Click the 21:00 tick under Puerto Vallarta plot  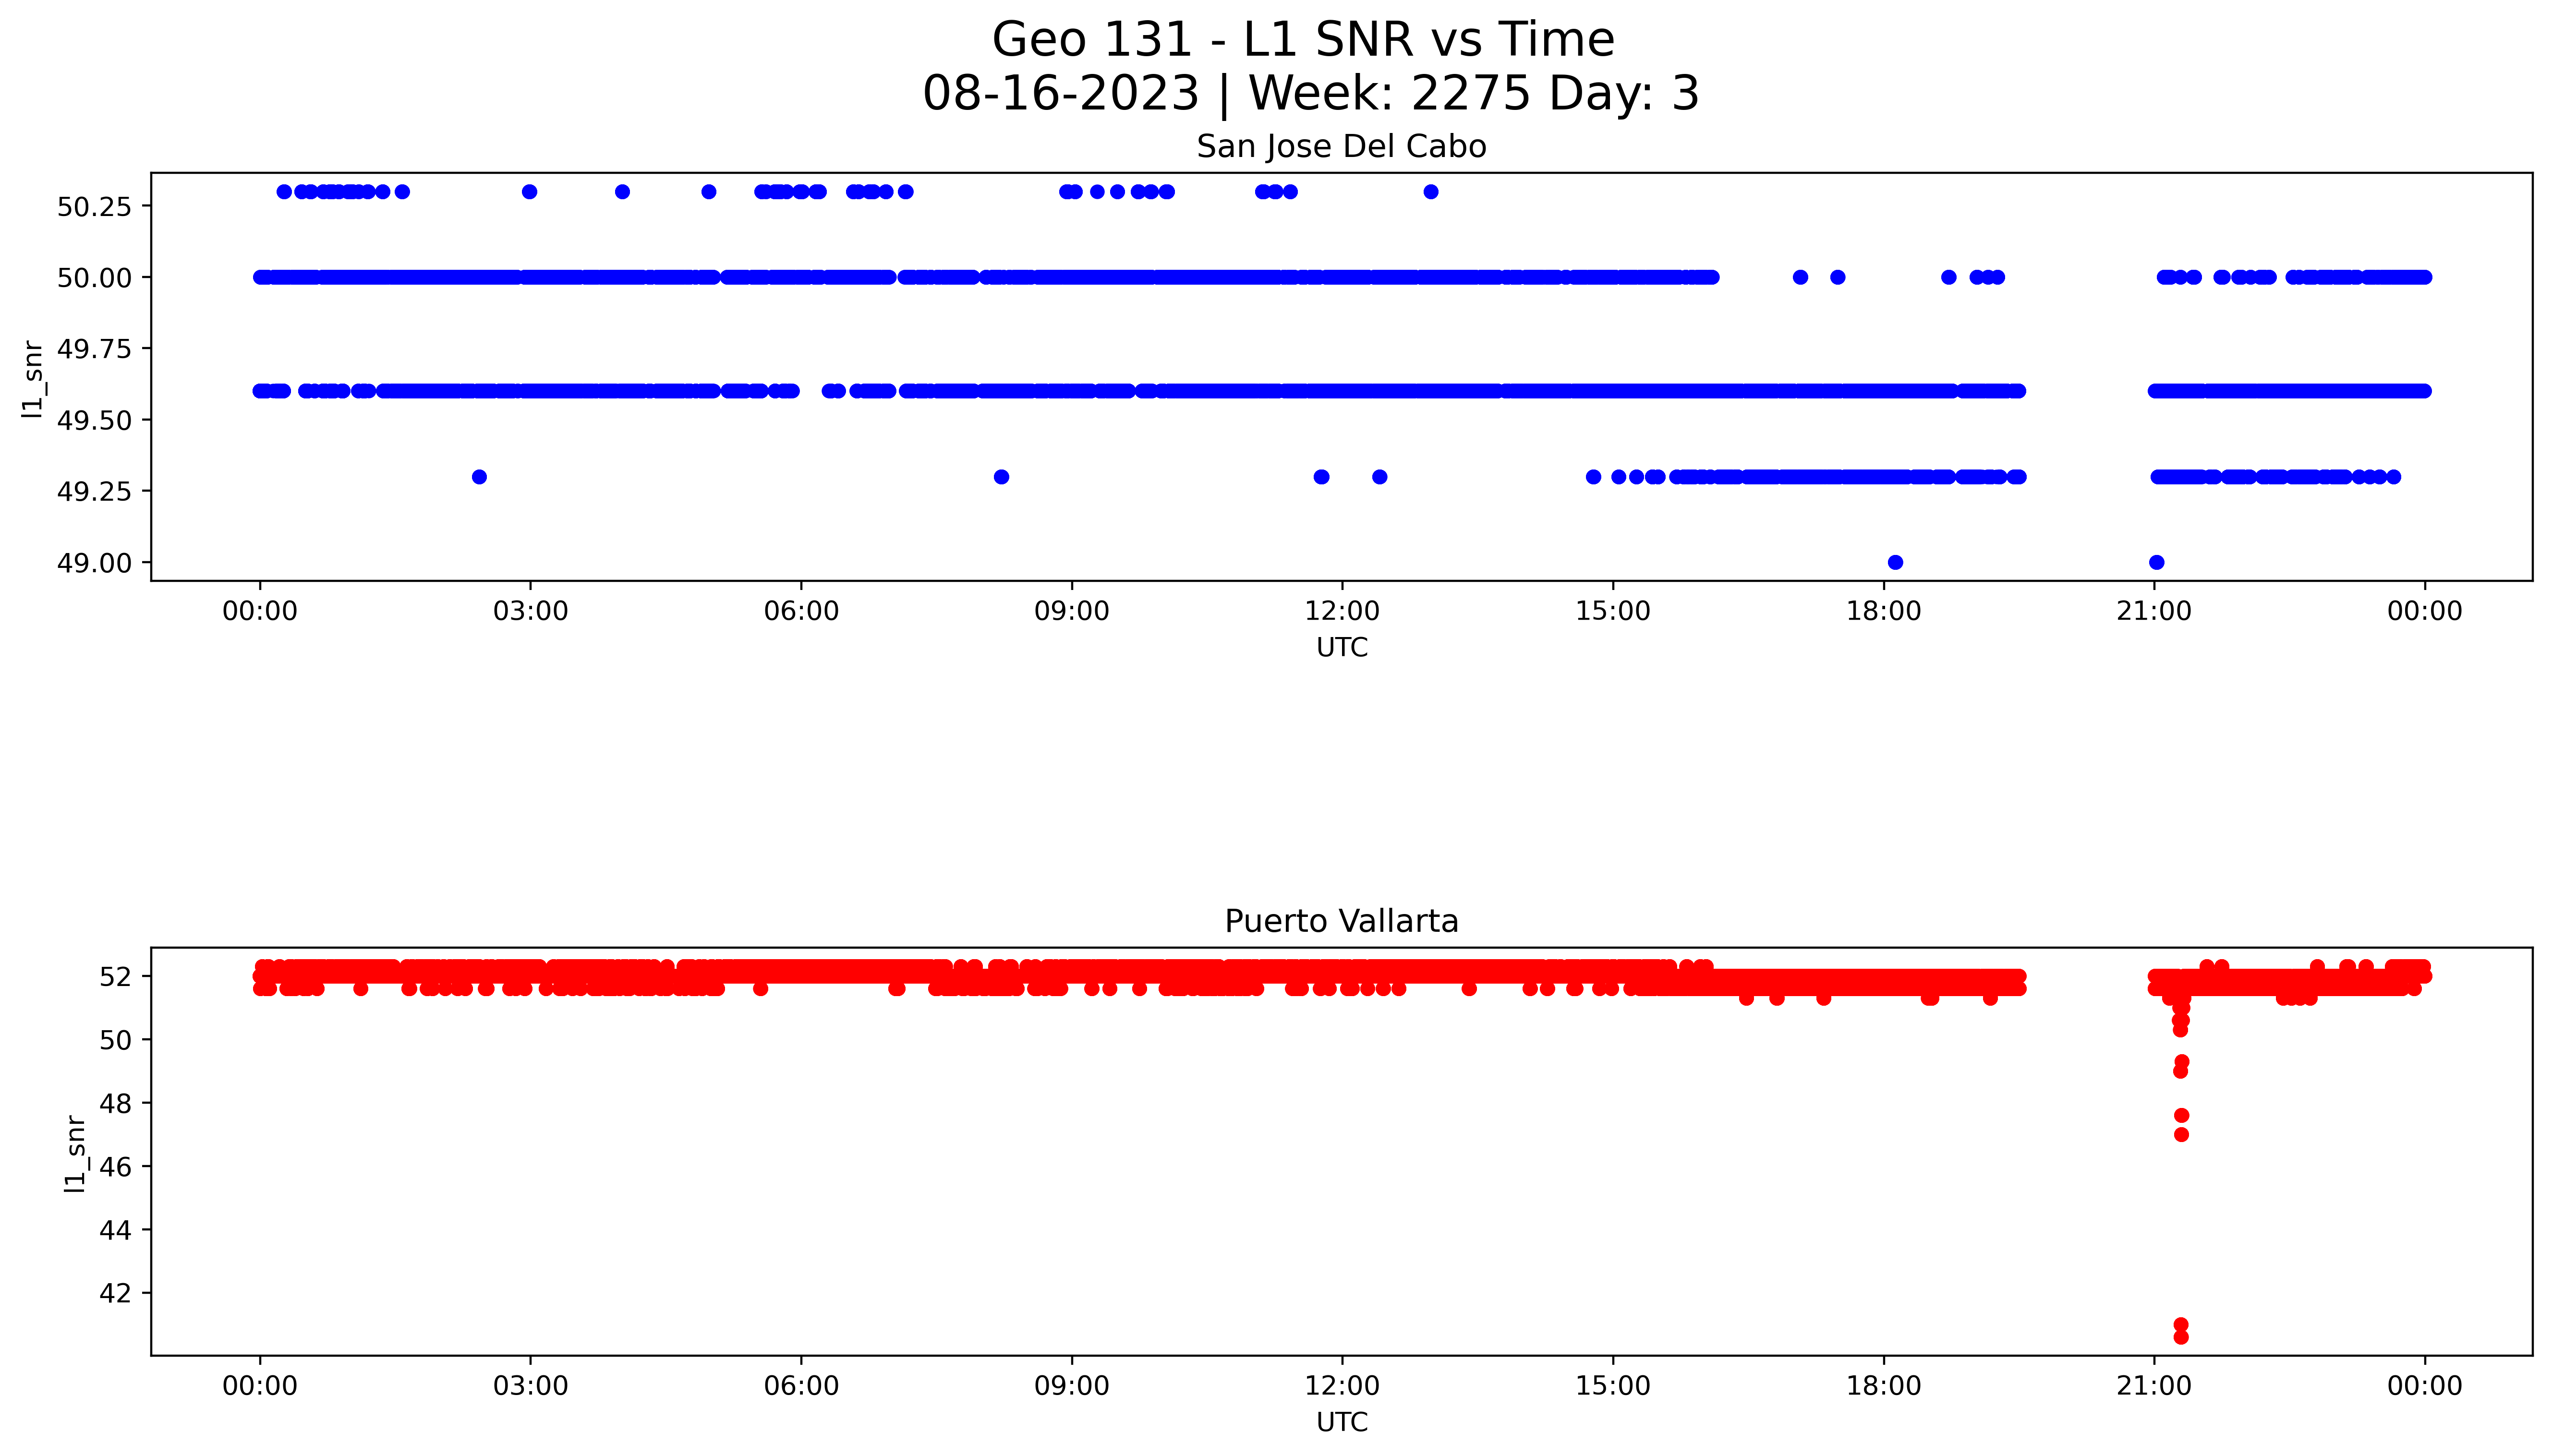click(2154, 1386)
